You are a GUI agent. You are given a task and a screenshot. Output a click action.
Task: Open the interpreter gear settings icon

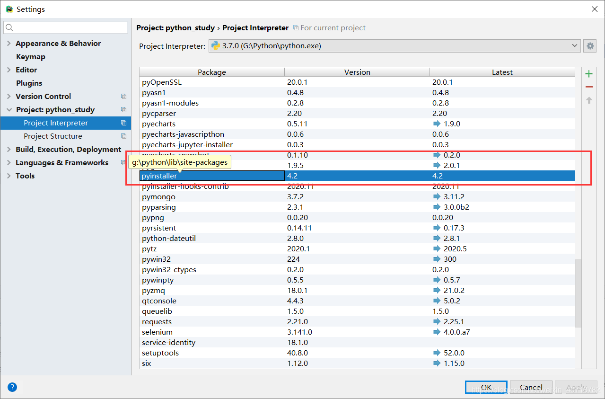coord(590,46)
